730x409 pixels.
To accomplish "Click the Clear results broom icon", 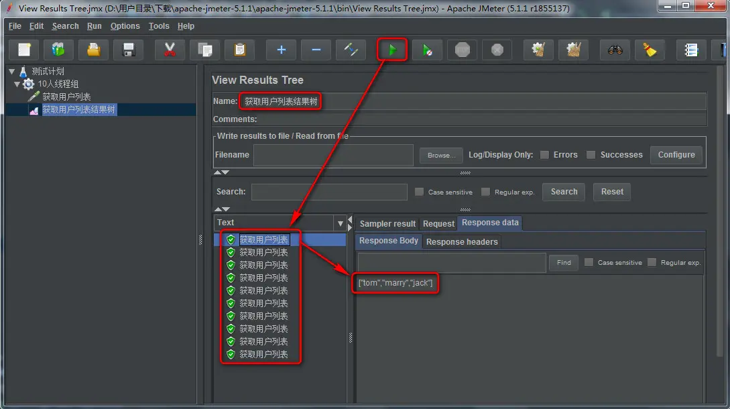I will point(539,50).
